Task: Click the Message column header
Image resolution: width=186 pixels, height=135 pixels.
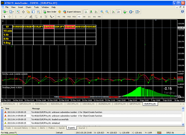Action: (36, 109)
